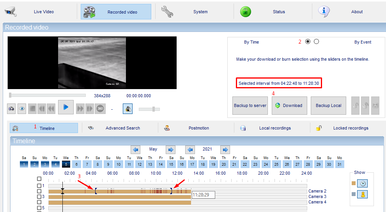Click the Camera 3 label
The height and width of the screenshot is (212, 386).
tap(317, 196)
